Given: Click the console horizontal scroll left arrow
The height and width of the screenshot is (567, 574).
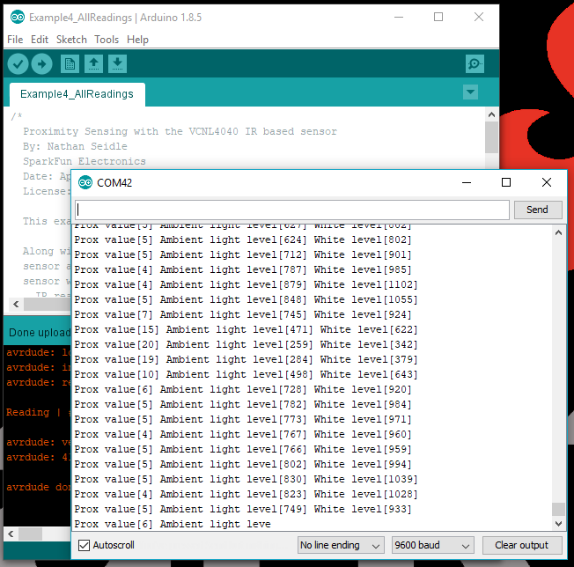Looking at the screenshot, I should (11, 534).
